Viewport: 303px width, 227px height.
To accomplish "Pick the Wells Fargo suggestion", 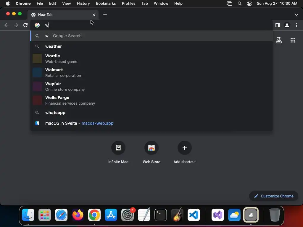I will click(x=151, y=100).
